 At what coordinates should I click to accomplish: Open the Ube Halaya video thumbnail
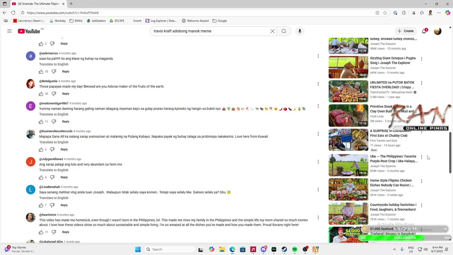(348, 165)
